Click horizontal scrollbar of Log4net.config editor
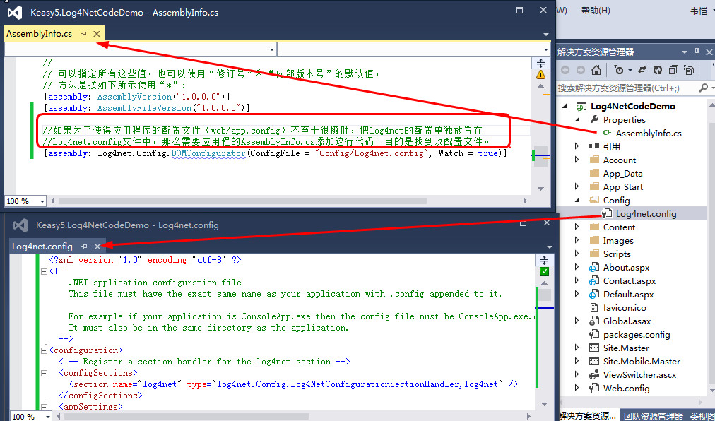Screen dimensions: 715x421 tap(185, 417)
